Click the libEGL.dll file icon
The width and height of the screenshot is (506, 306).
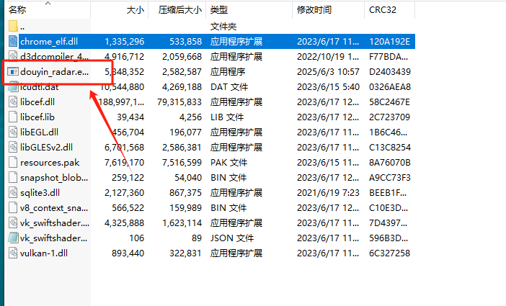click(x=13, y=132)
